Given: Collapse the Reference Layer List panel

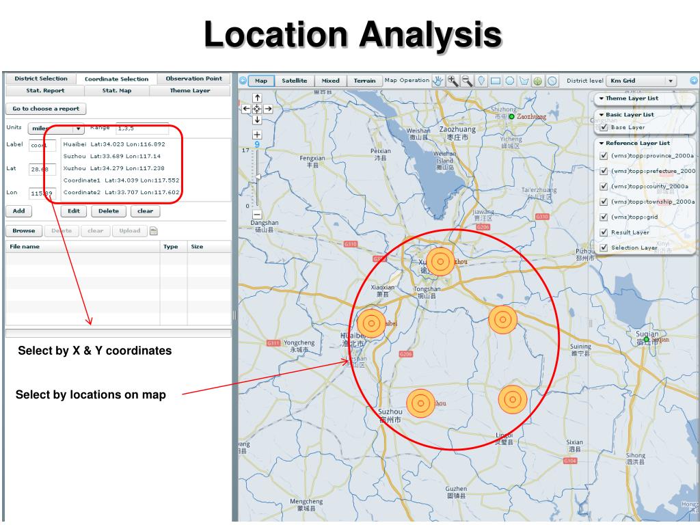Looking at the screenshot, I should 602,144.
